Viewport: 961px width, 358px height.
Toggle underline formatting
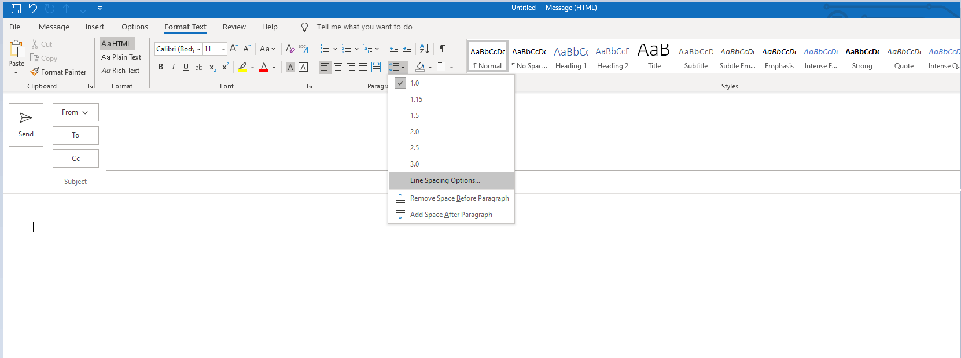pos(186,67)
